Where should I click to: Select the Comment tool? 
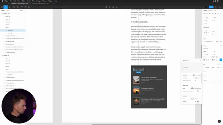(x=29, y=7)
